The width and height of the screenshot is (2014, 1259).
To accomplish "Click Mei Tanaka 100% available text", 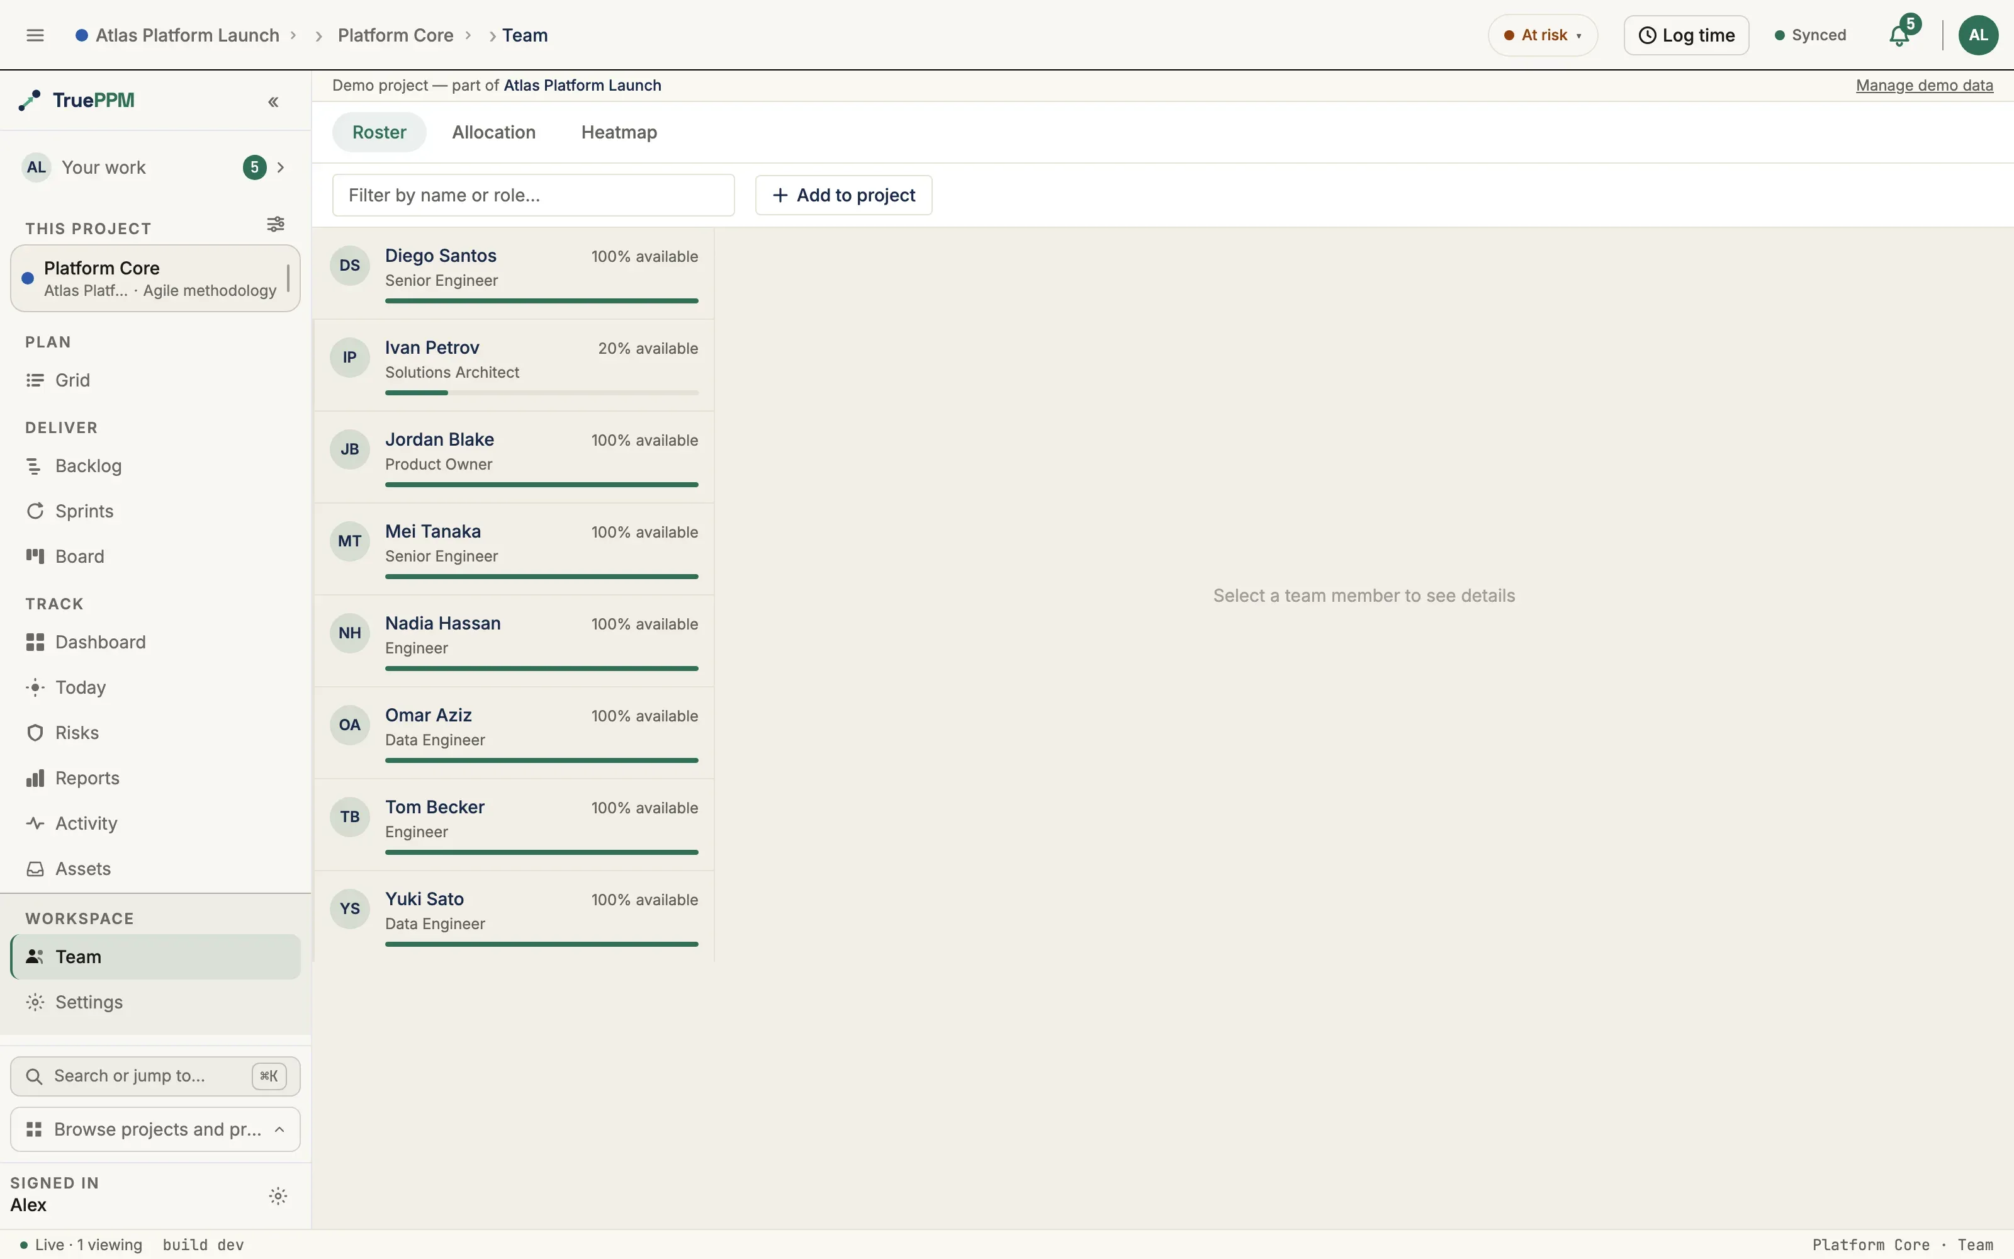I will [x=645, y=532].
